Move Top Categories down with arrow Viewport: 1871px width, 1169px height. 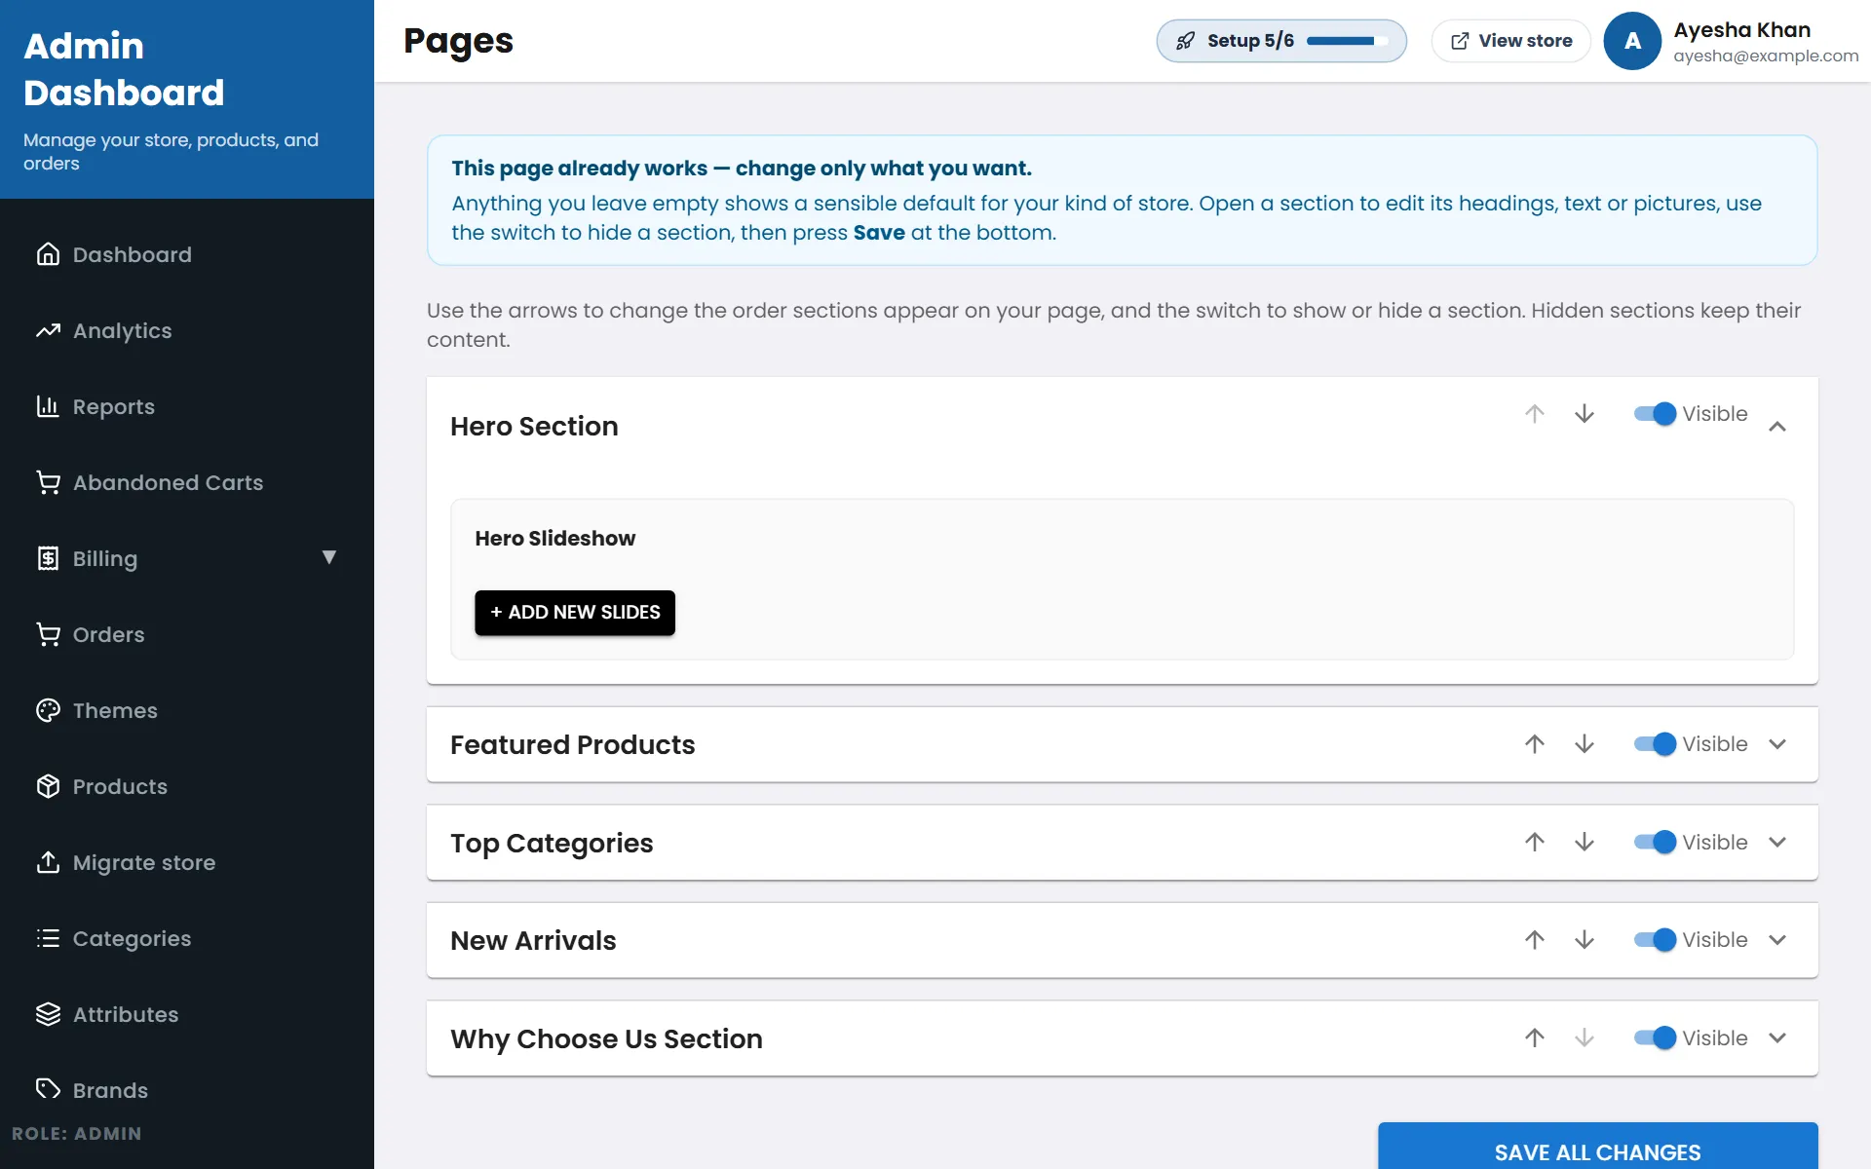1585,843
